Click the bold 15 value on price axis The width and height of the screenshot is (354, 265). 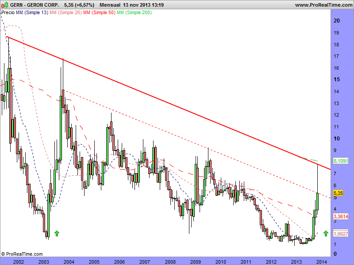337,79
